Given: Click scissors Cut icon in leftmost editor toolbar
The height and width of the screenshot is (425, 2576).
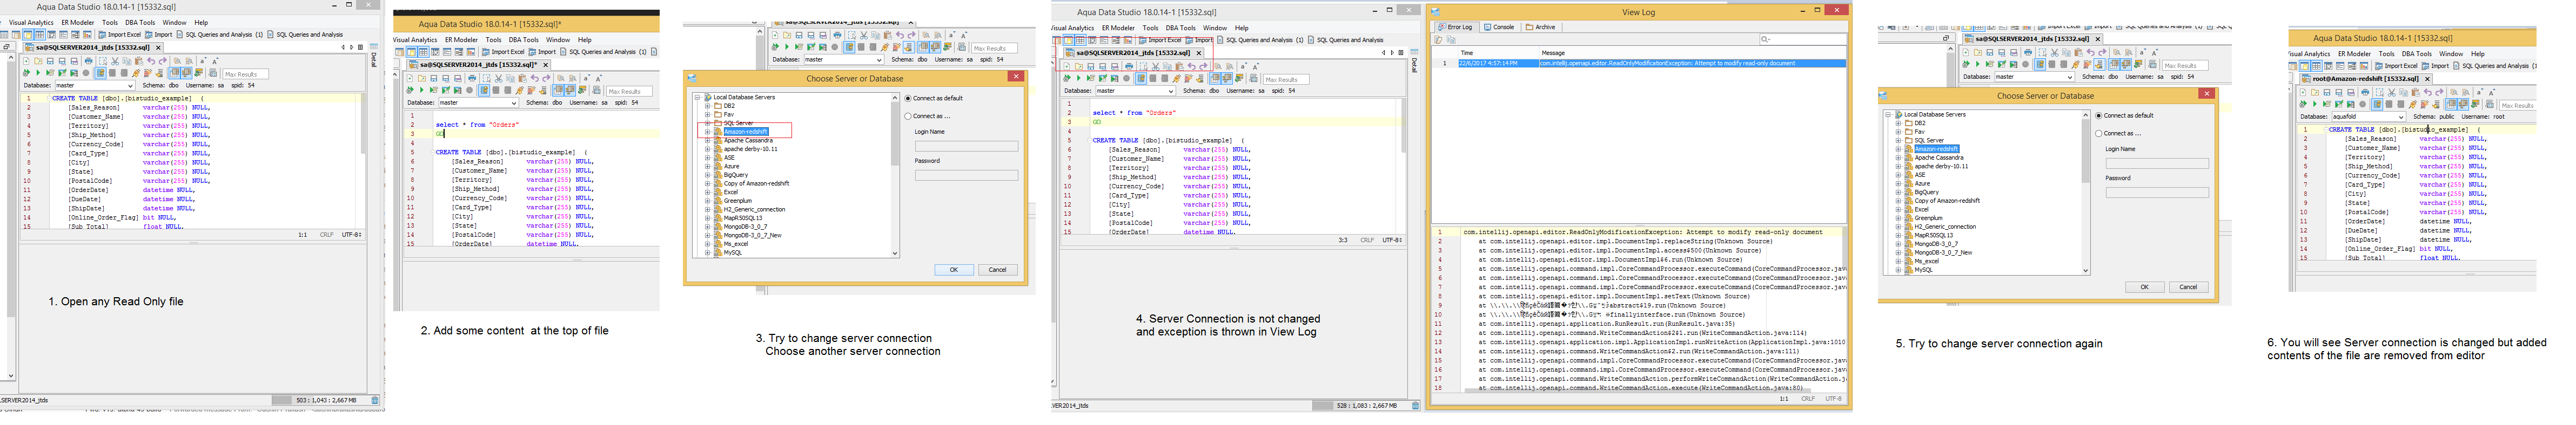Looking at the screenshot, I should (x=114, y=61).
